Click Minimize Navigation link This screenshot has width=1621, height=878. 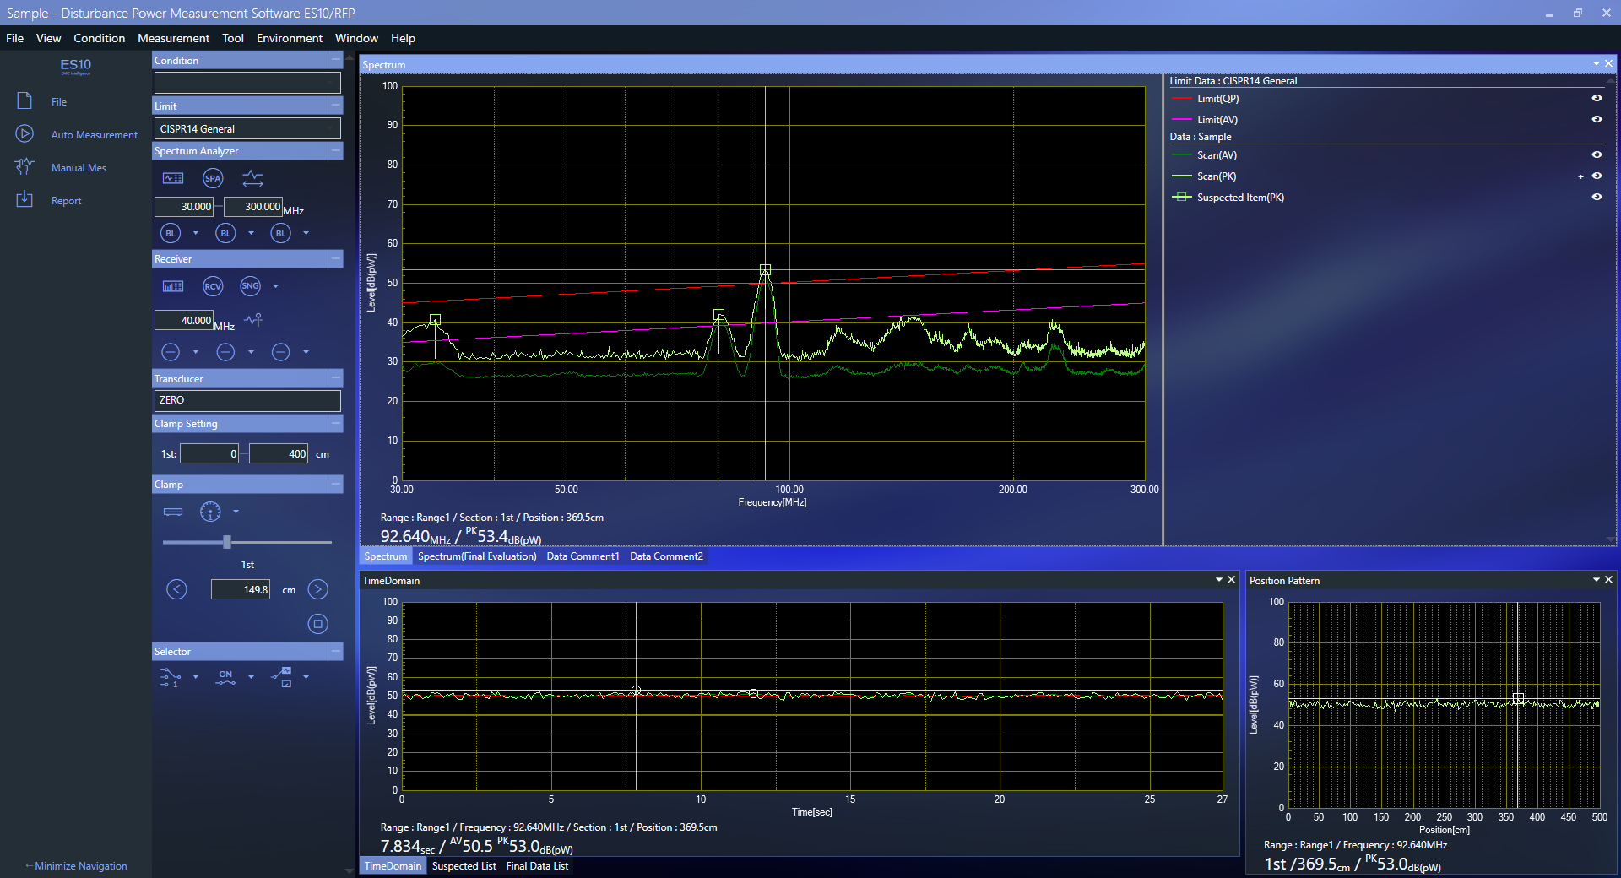pyautogui.click(x=77, y=866)
